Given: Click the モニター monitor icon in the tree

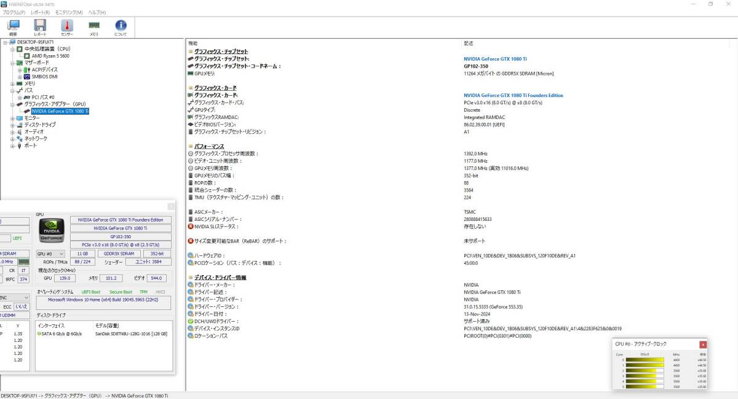Looking at the screenshot, I should pos(20,118).
